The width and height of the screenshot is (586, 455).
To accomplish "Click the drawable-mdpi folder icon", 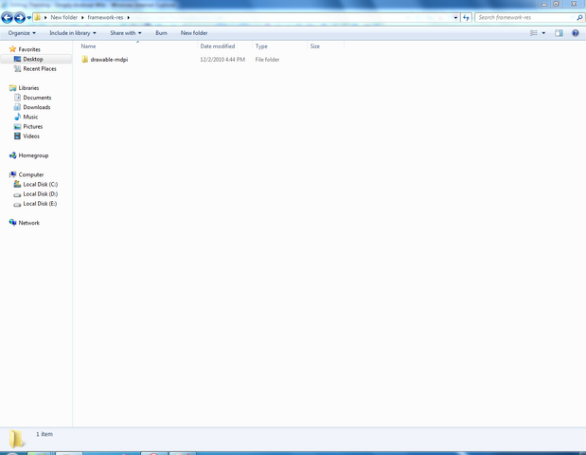I will click(x=85, y=59).
